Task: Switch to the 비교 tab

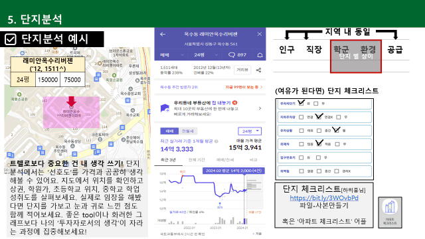Action: pos(254,160)
